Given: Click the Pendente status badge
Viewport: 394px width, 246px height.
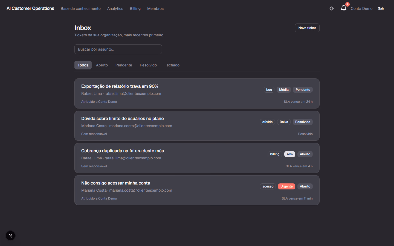Looking at the screenshot, I should (303, 90).
